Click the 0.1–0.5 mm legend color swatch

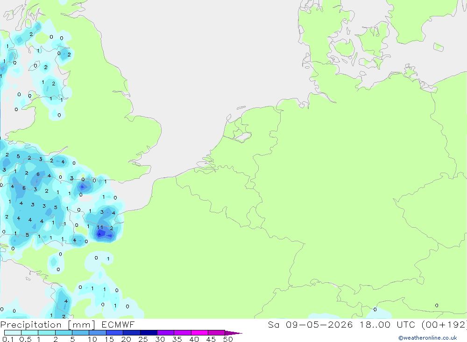13,333
